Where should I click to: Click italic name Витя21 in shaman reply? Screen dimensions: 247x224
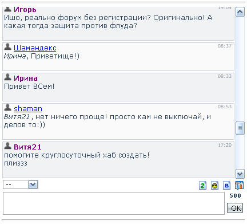tap(17, 117)
